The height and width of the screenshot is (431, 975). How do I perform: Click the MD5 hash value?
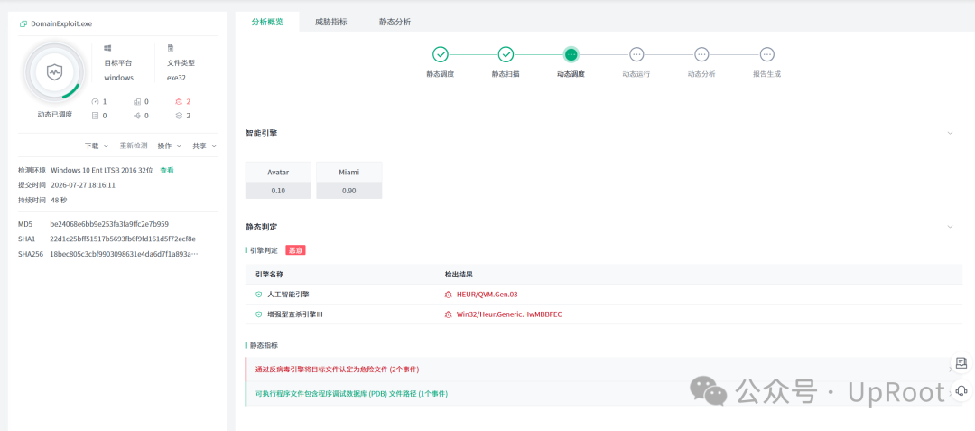[x=109, y=224]
